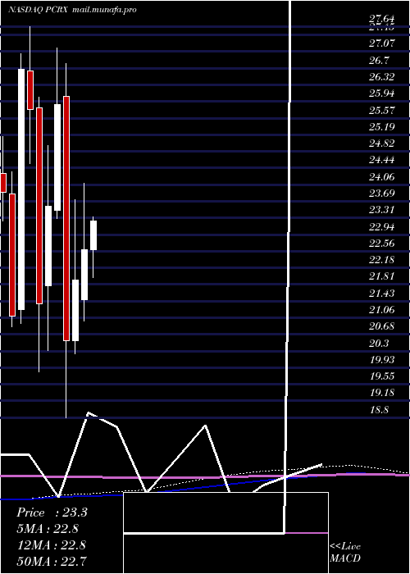Click the 50MA : 22.7 readout
This screenshot has width=410, height=574.
point(52,561)
